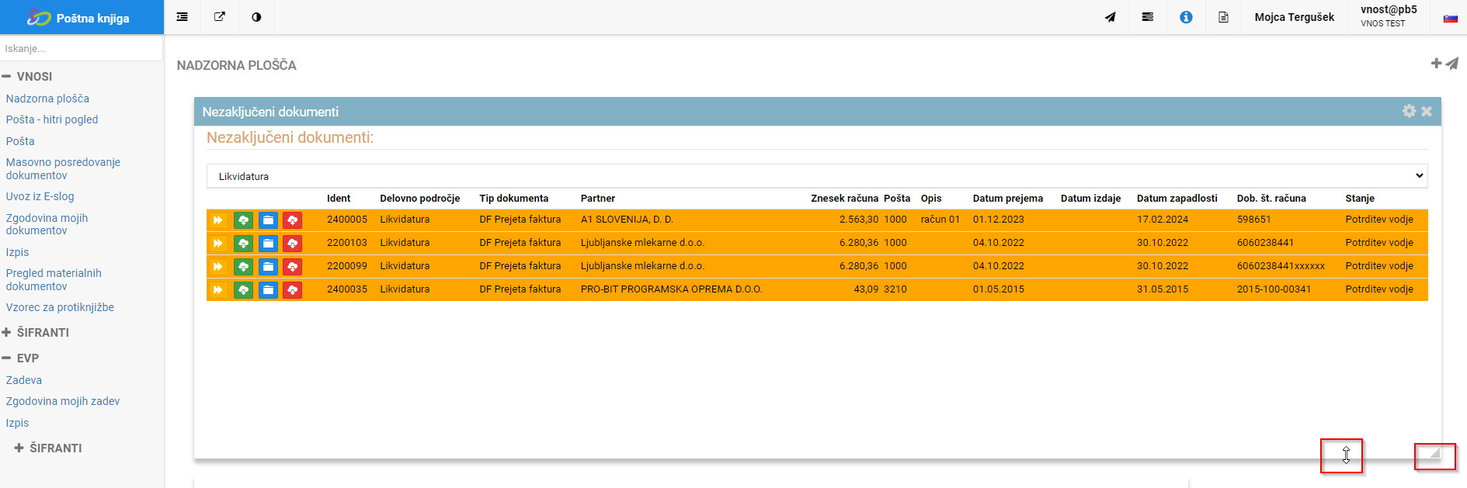Switch language via the Slovenian flag

[x=1451, y=18]
